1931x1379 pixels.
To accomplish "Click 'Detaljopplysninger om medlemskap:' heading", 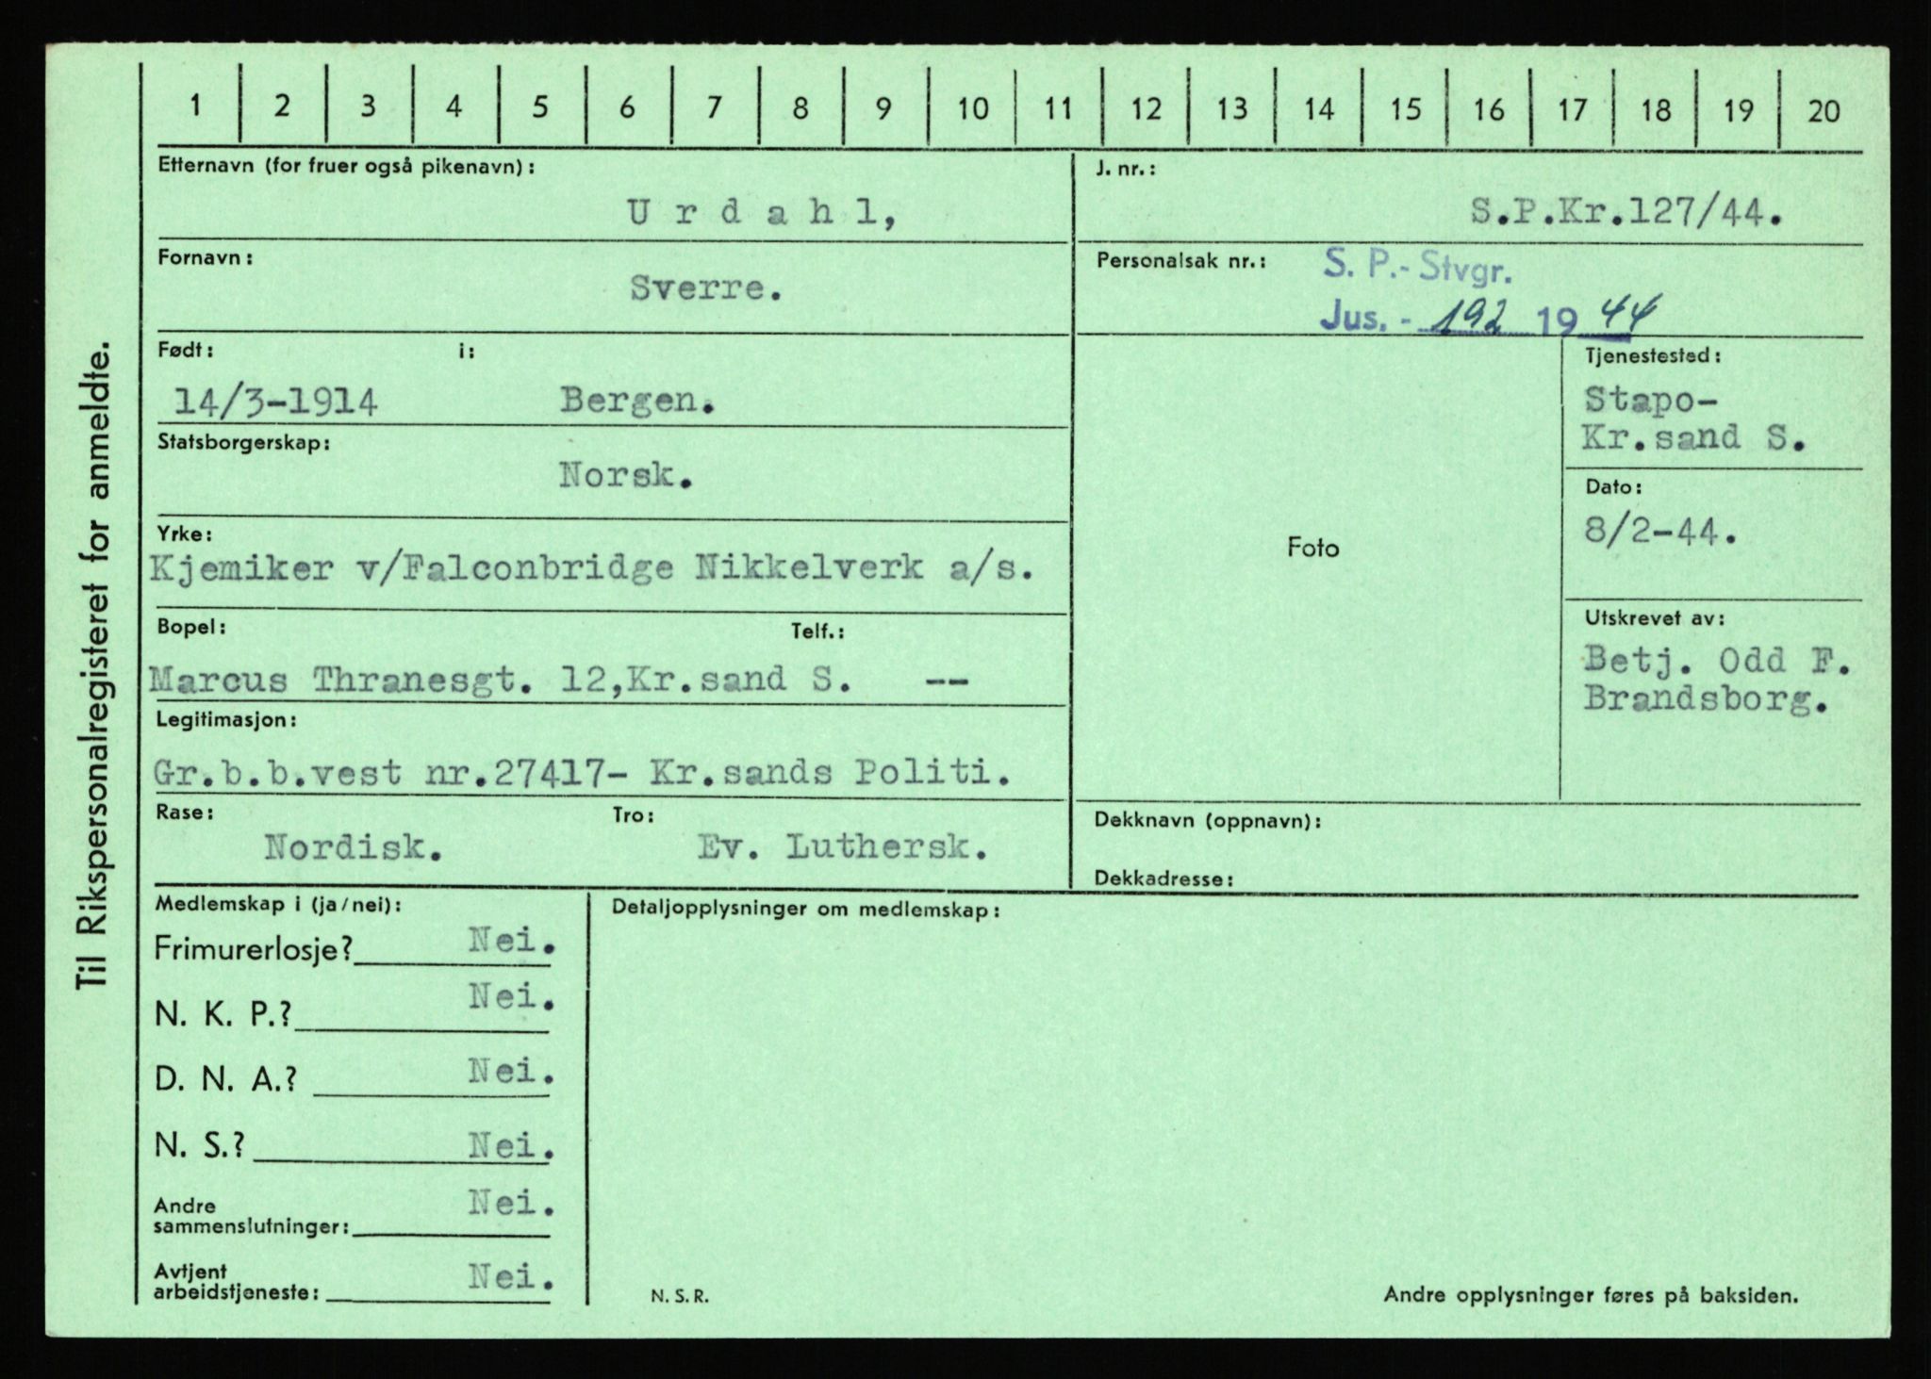I will [x=806, y=911].
